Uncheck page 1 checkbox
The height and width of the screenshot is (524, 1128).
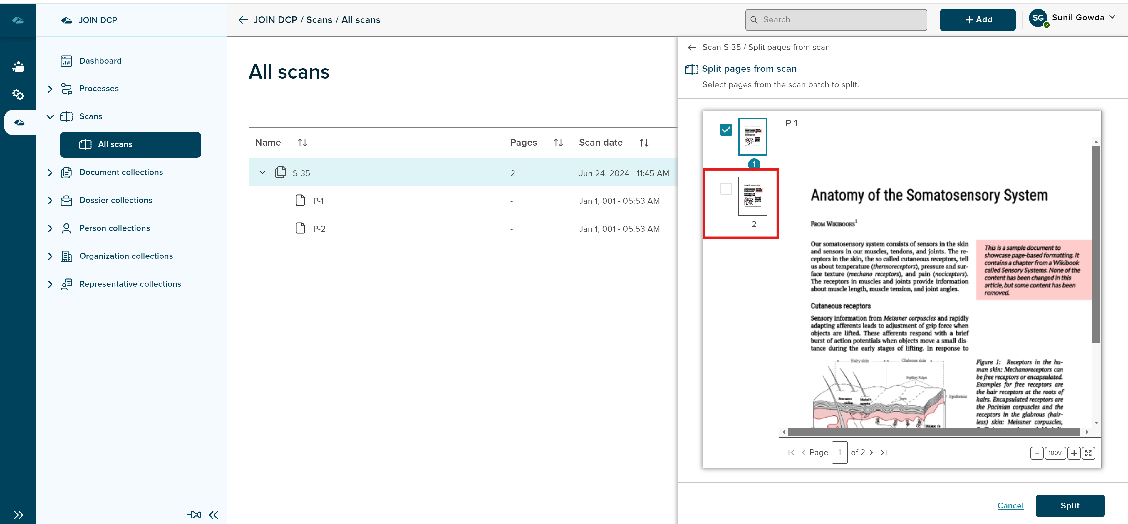725,130
